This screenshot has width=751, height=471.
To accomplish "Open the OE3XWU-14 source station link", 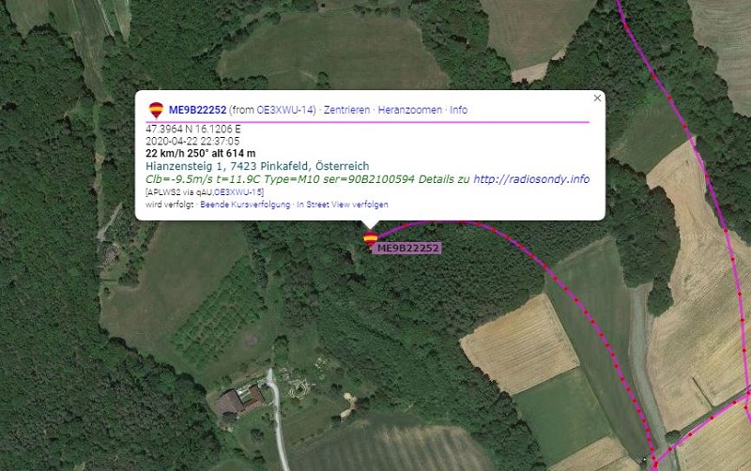I will (x=284, y=110).
